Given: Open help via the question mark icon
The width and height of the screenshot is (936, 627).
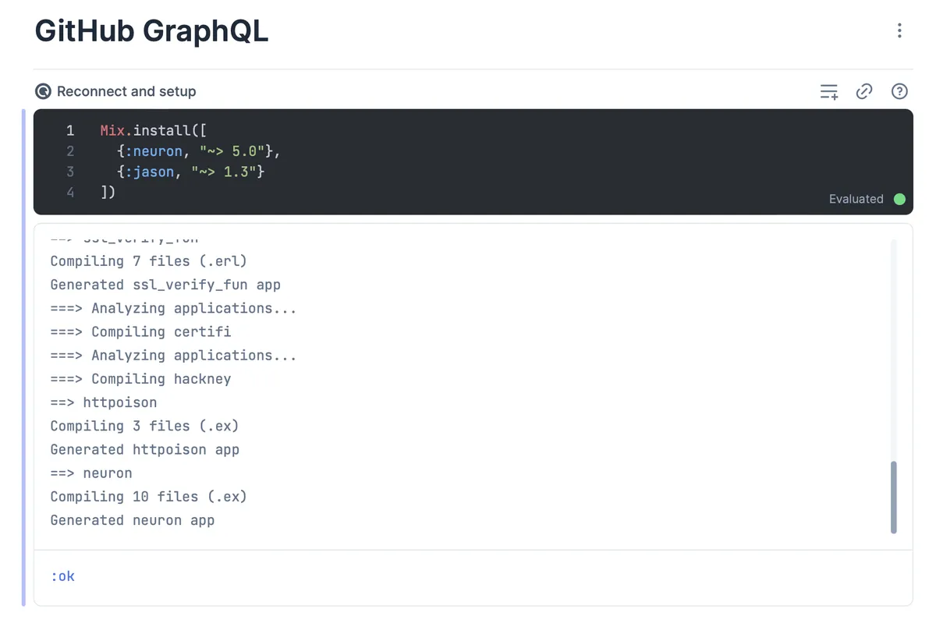Looking at the screenshot, I should coord(899,91).
